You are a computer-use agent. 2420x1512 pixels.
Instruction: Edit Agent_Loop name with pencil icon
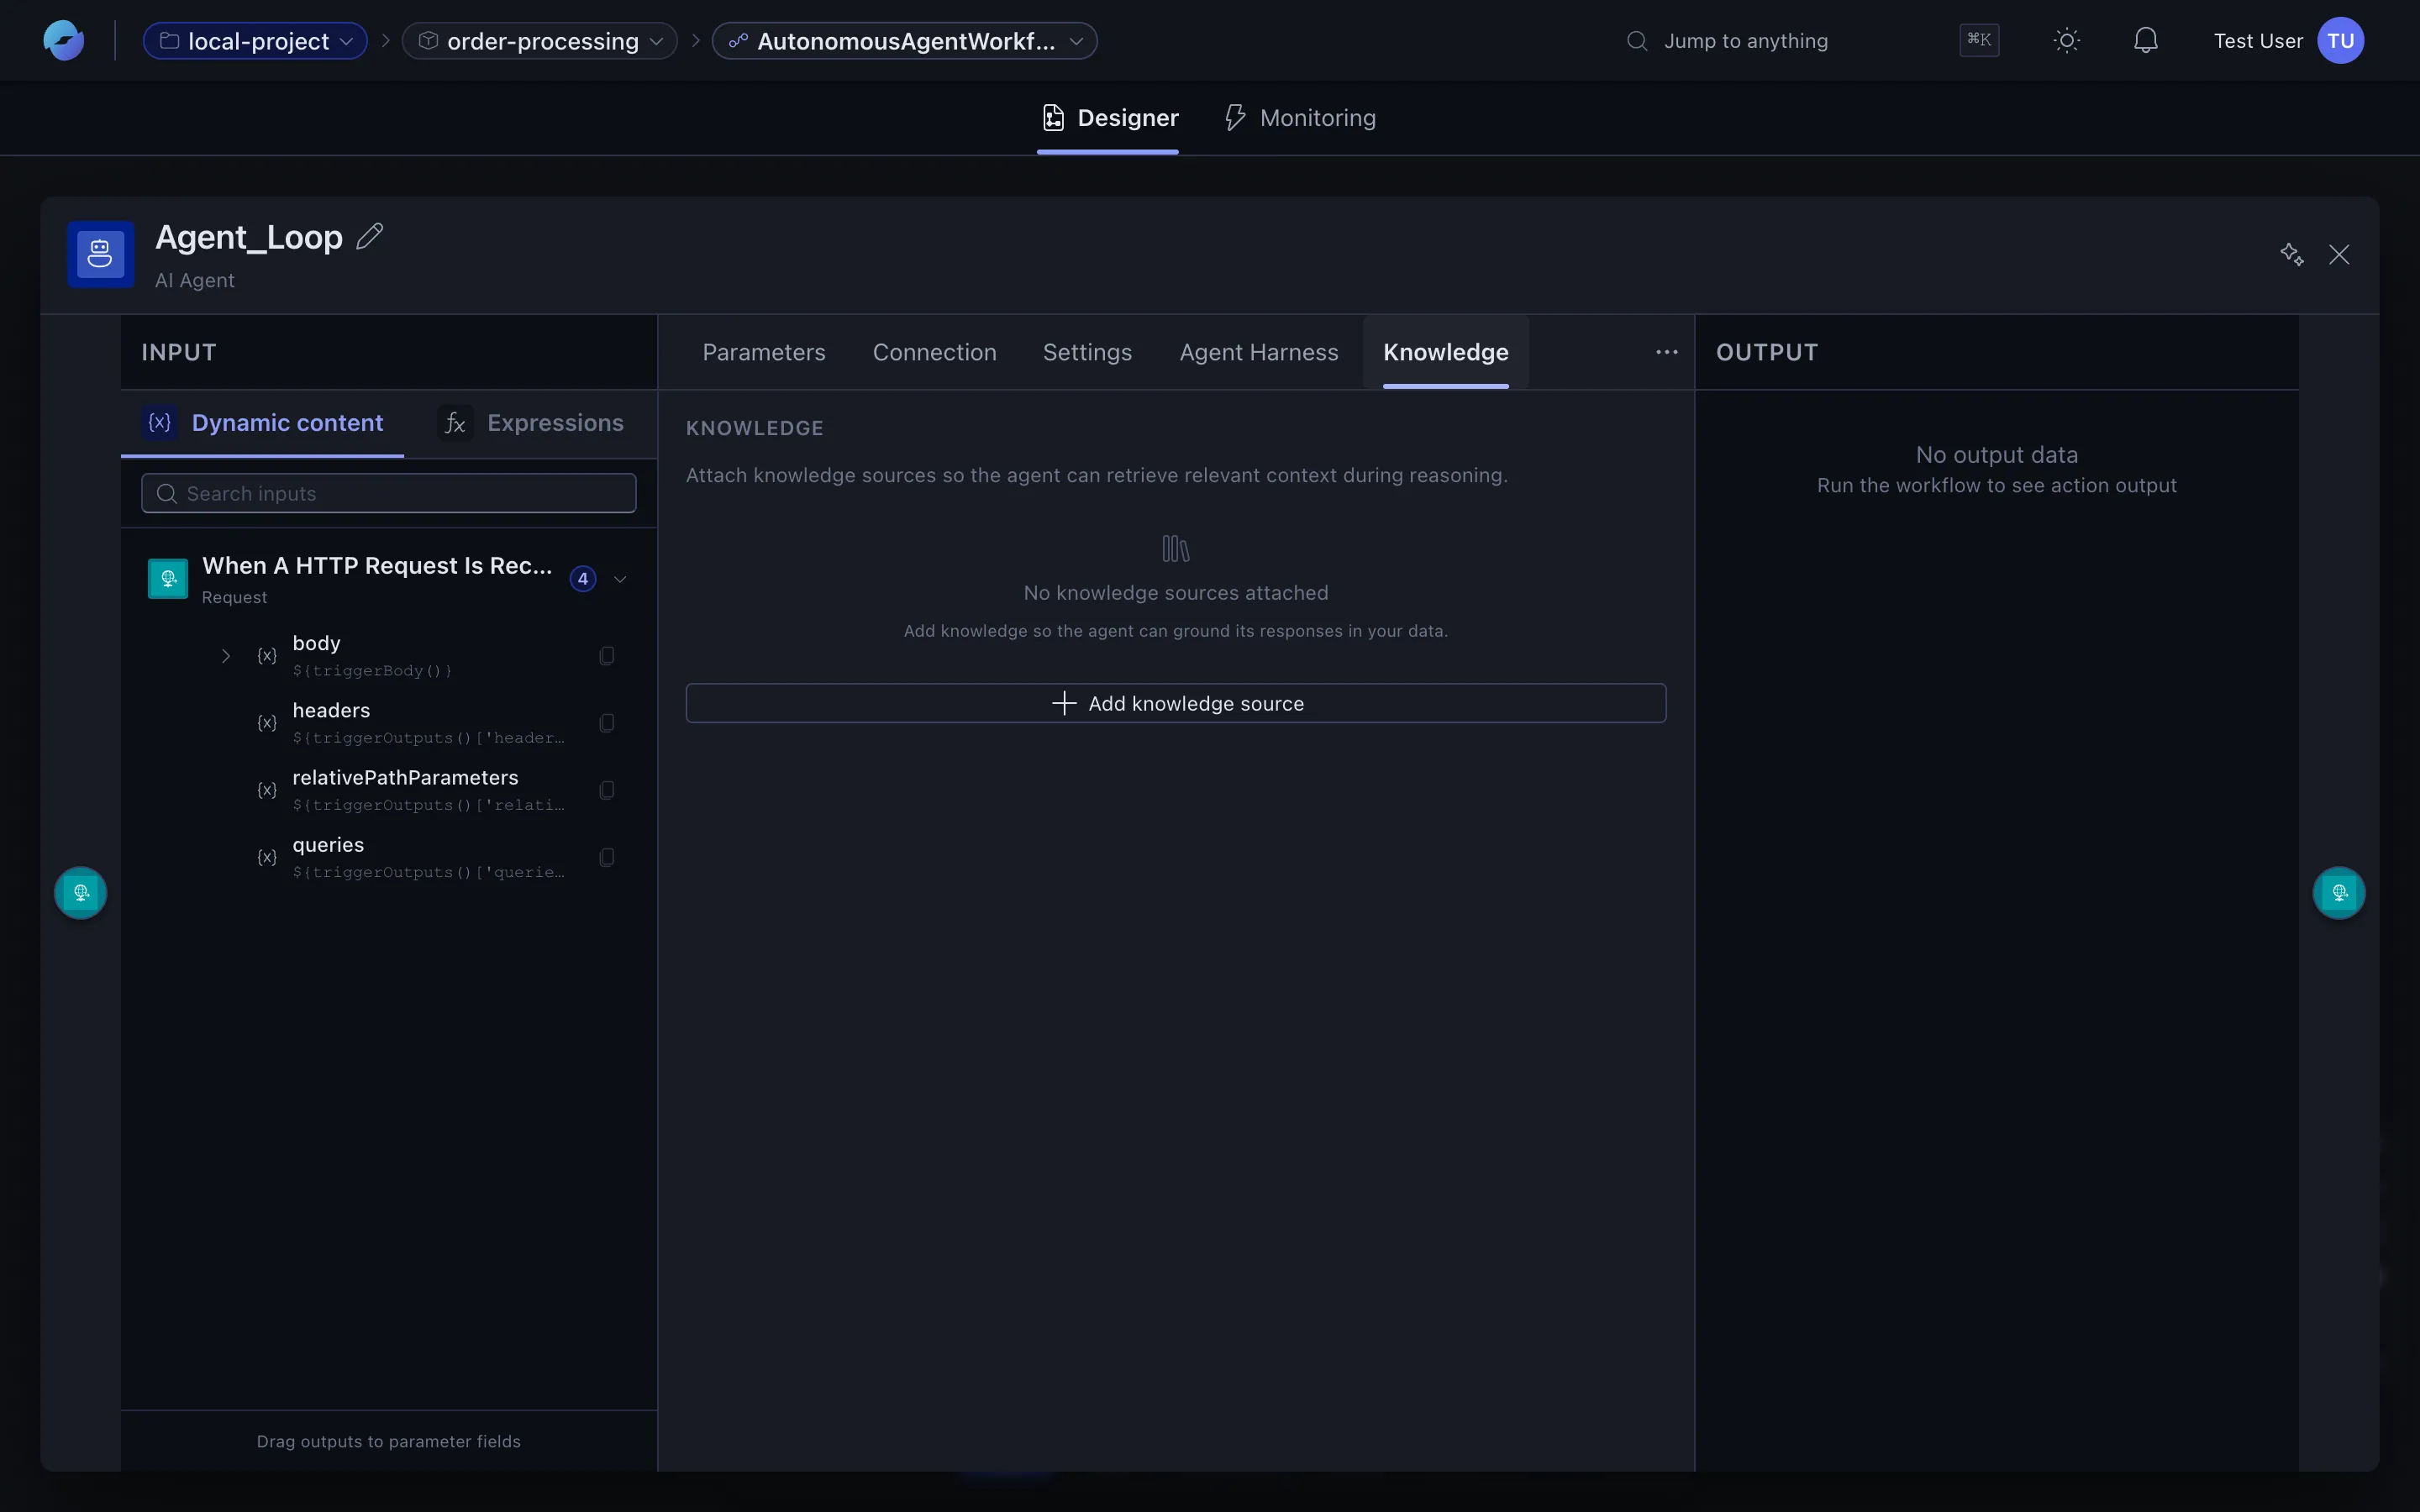(x=370, y=236)
